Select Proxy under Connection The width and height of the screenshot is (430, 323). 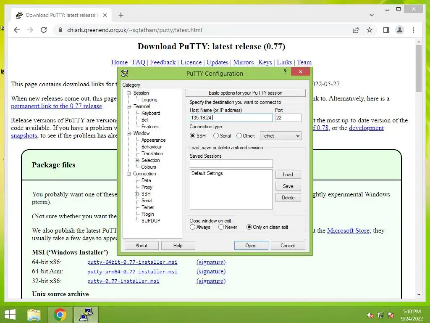coord(147,187)
